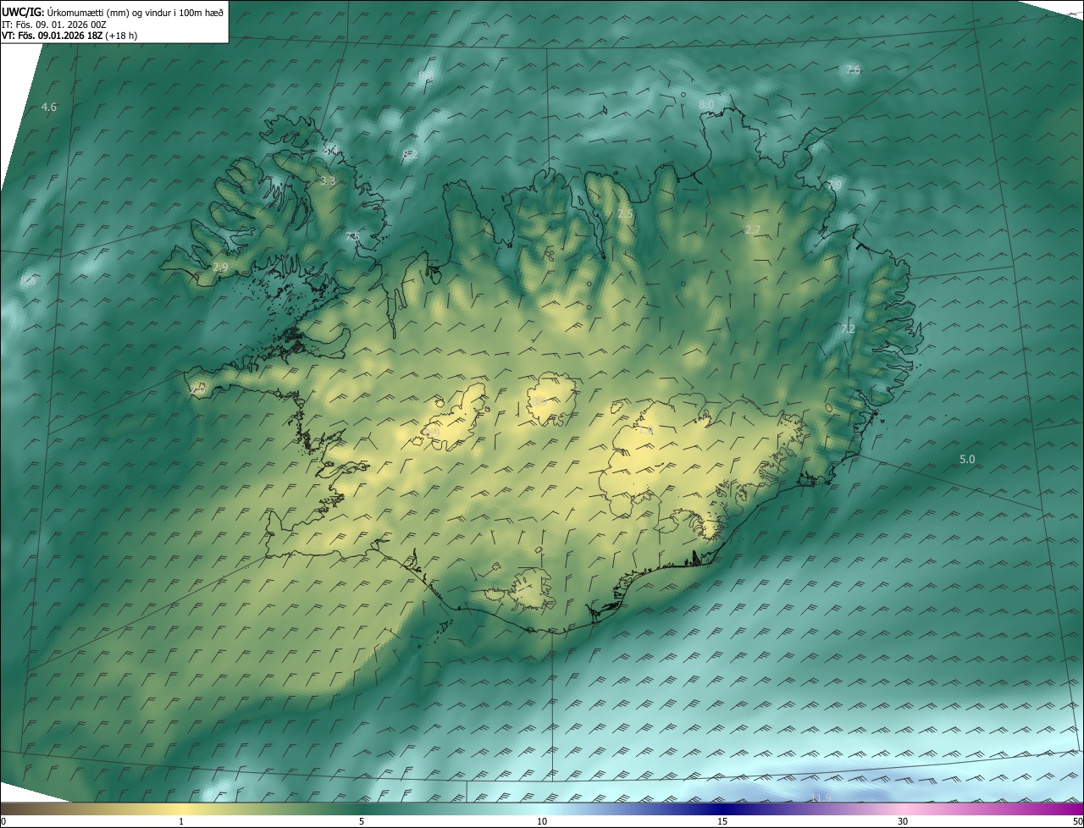The image size is (1084, 828).
Task: Click the 'VT: Fös. 09.01.2026 18Z (+18 h)' line
Action: click(x=69, y=36)
